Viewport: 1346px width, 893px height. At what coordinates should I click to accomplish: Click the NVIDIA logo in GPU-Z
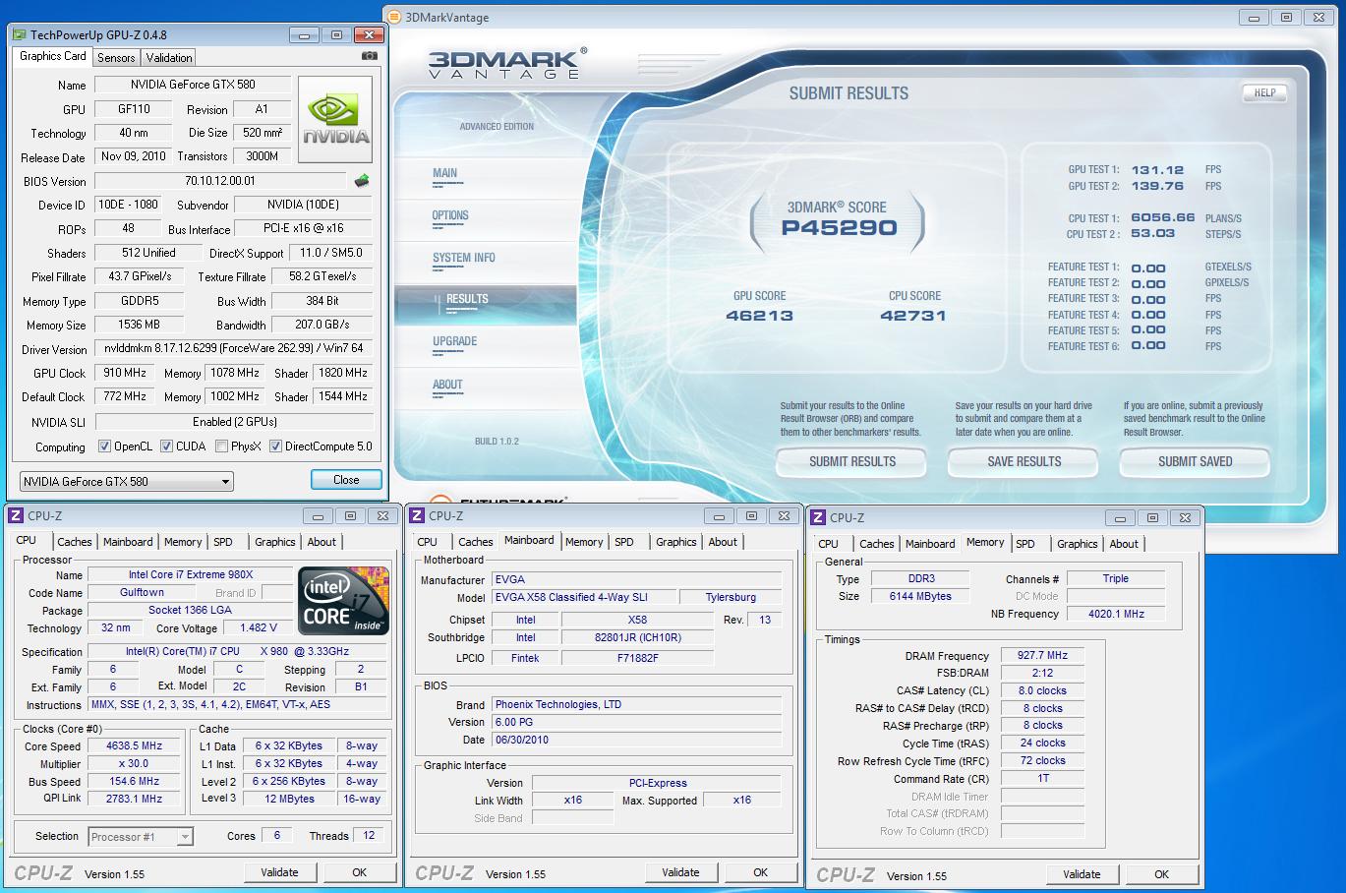click(x=335, y=119)
